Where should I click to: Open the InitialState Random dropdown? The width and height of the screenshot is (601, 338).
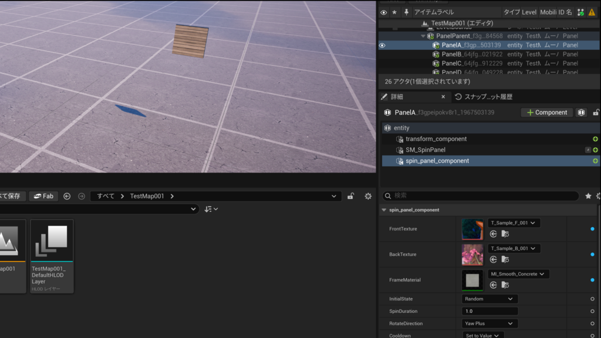click(489, 299)
